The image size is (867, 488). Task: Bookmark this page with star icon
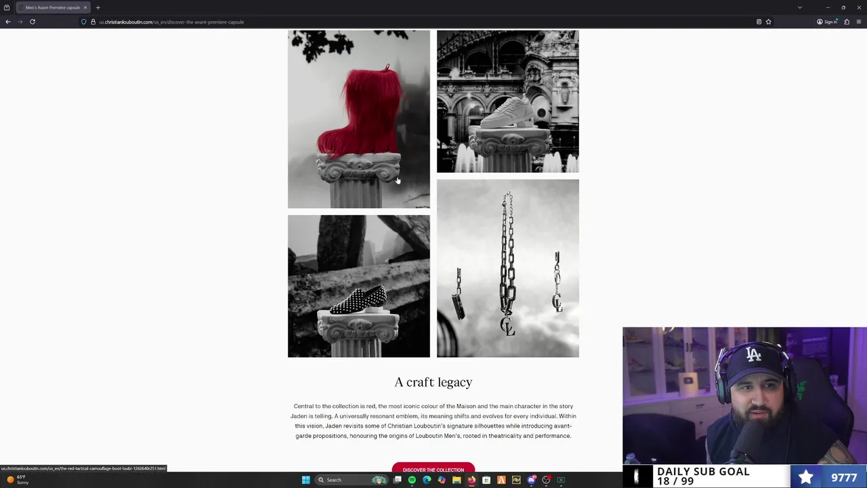tap(768, 22)
